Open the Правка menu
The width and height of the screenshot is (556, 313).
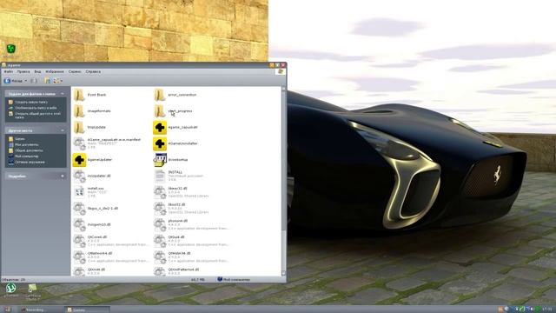coord(23,71)
